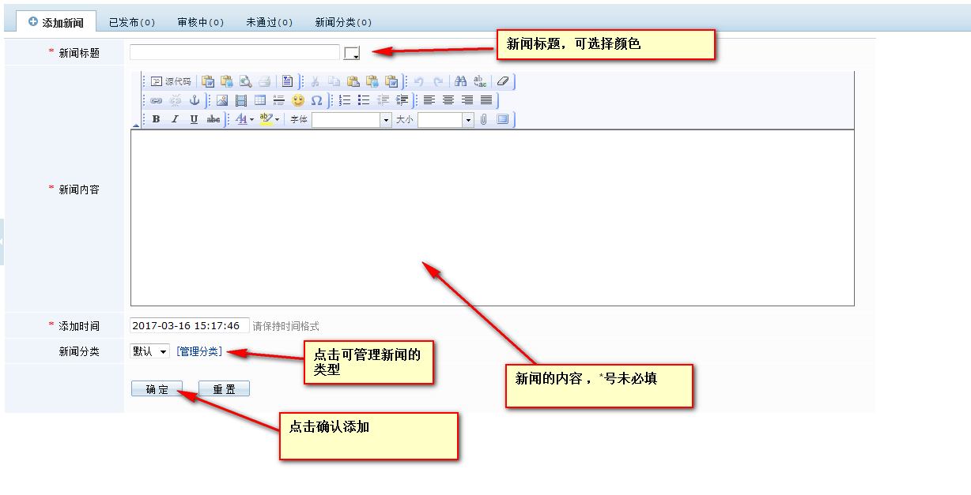Click the Find (binoculars) icon
Viewport: 971px width, 495px height.
pos(460,81)
